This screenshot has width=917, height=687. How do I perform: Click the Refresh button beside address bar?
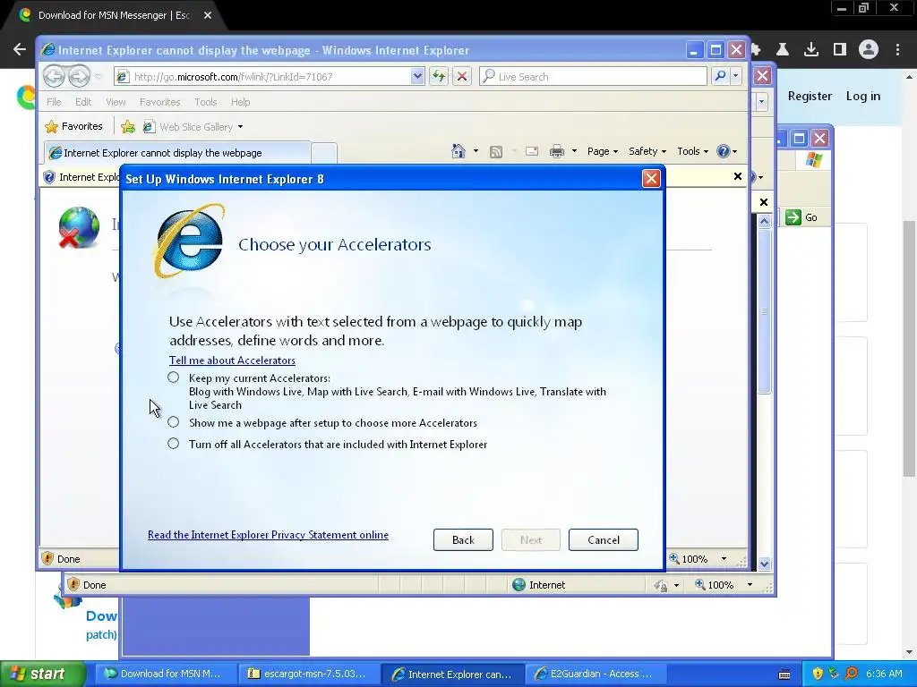coord(439,76)
